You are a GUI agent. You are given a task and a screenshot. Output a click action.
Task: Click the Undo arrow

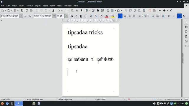coord(59,11)
